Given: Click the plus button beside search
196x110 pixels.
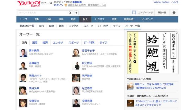Looking at the screenshot, I should (x=76, y=13).
